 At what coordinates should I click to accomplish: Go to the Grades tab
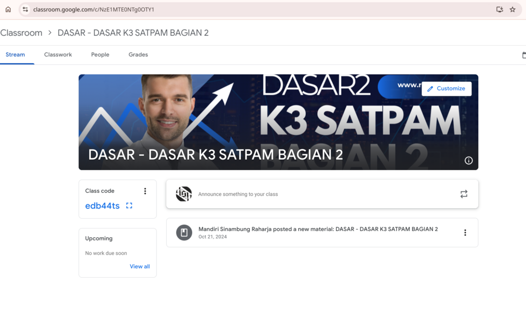pos(138,54)
